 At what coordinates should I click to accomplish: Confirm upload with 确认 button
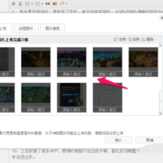(x=119, y=140)
